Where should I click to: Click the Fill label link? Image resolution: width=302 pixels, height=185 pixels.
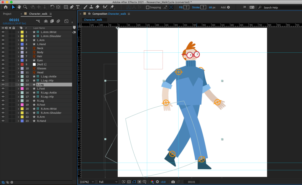pos(181,7)
